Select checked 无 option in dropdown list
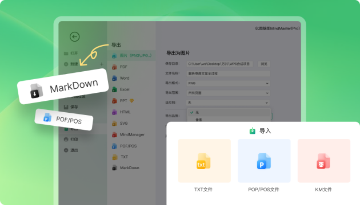 [229, 112]
